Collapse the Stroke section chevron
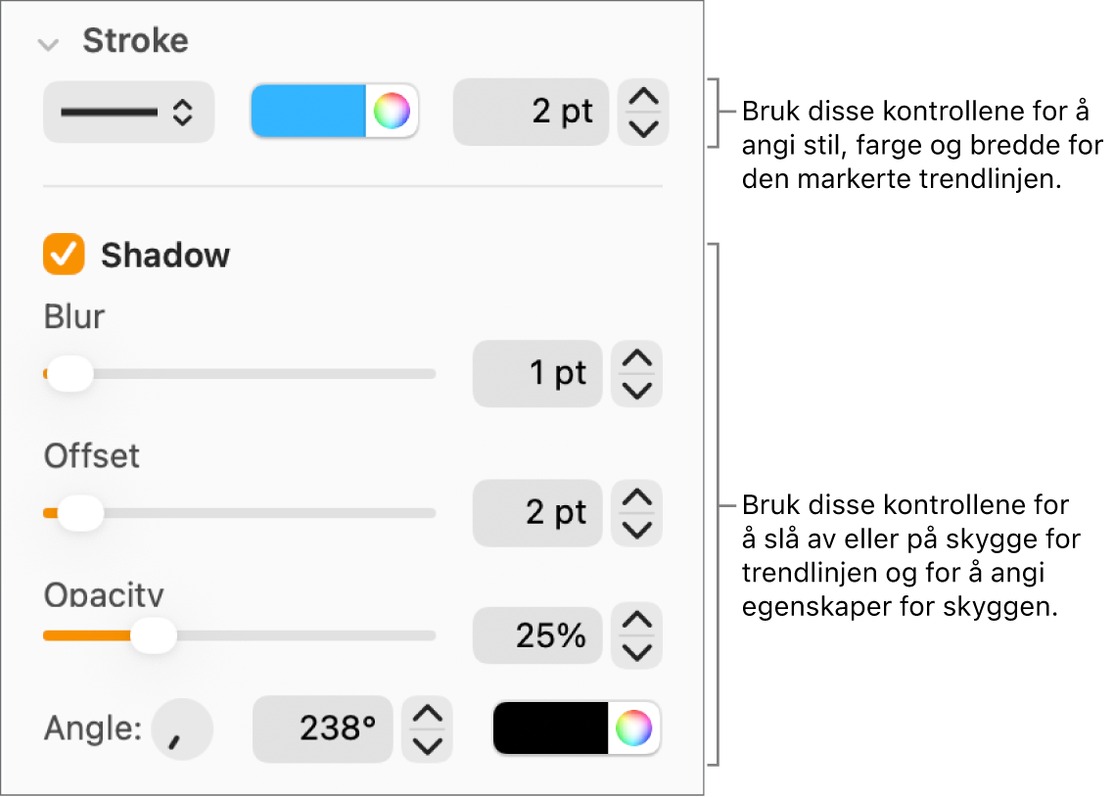 pyautogui.click(x=46, y=43)
